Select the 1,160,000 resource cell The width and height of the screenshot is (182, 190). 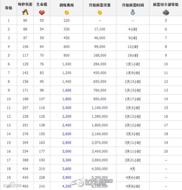[100, 108]
